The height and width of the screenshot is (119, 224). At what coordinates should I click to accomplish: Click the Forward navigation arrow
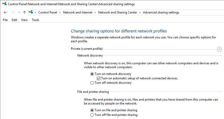click(13, 12)
